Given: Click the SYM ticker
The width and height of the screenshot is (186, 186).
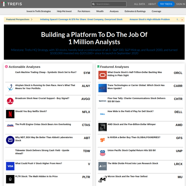Looking at the screenshot, I should click(x=86, y=73).
